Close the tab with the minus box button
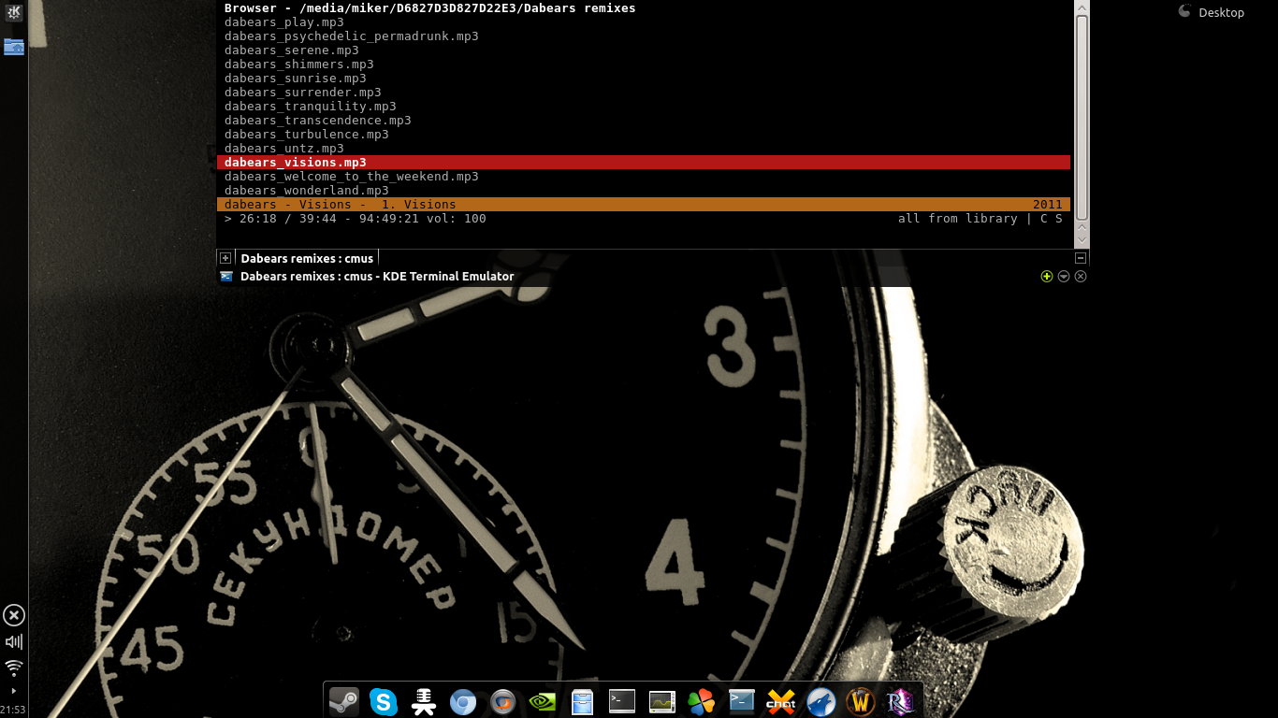The image size is (1278, 718). pyautogui.click(x=1081, y=258)
